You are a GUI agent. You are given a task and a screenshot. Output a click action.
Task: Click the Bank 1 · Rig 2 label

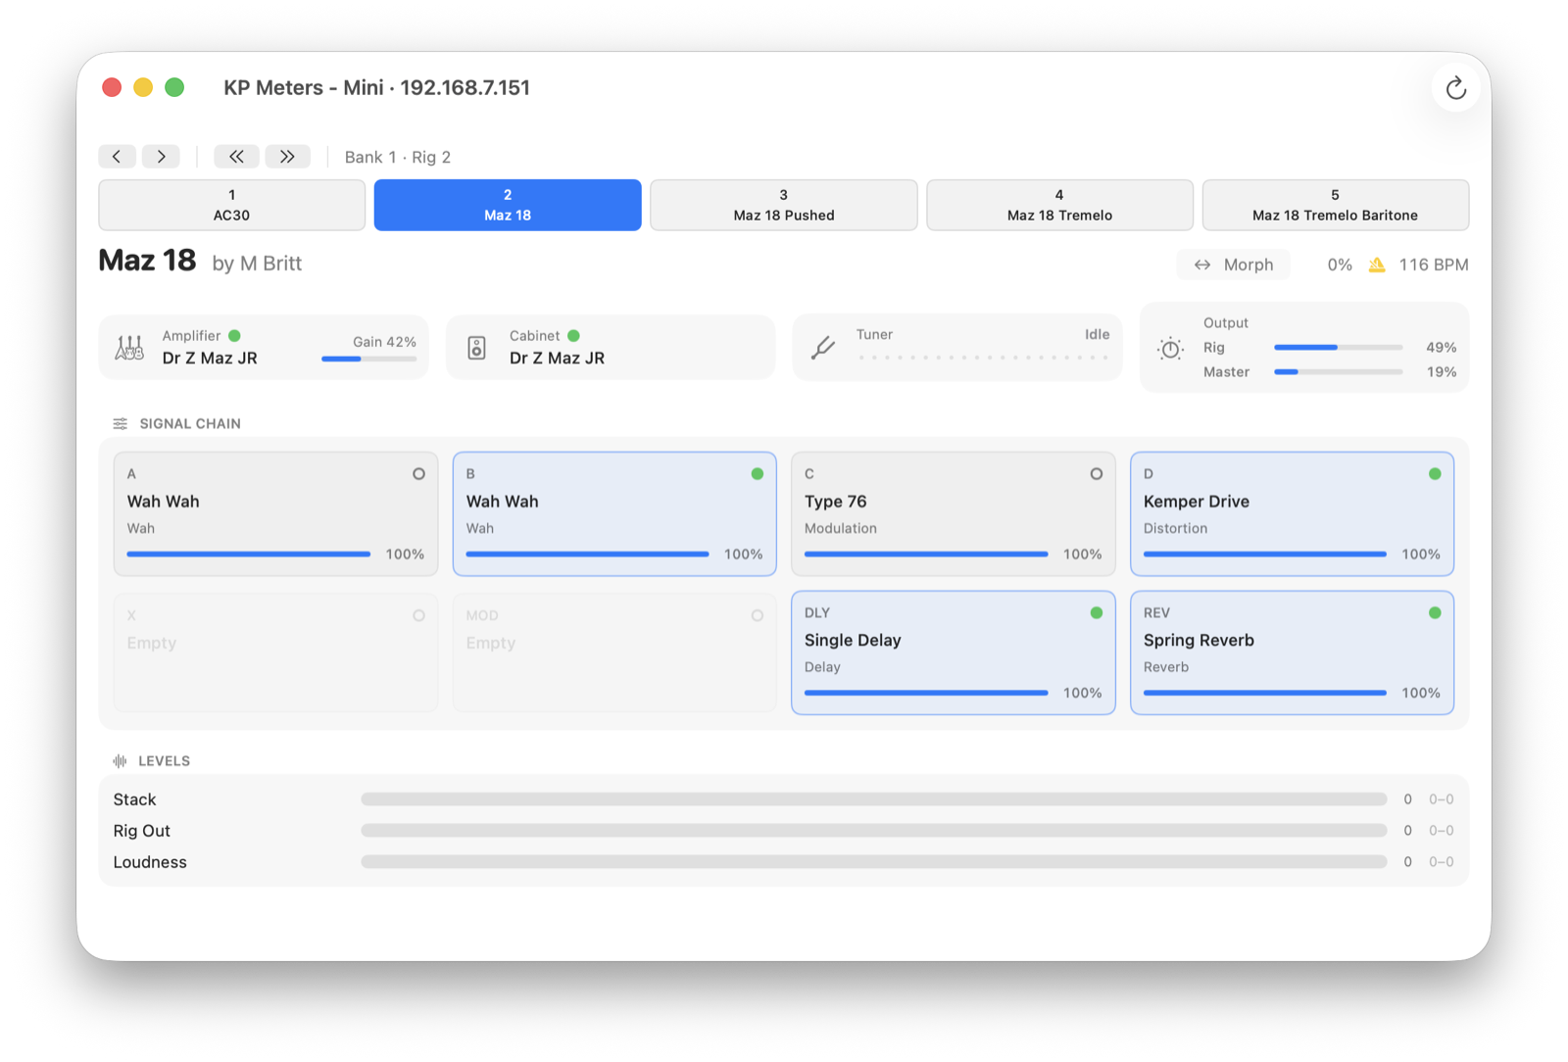click(398, 157)
